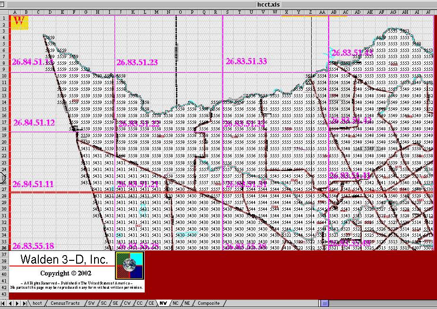This screenshot has width=437, height=309.
Task: Go to the previous sheet tab
Action: (x=10, y=303)
